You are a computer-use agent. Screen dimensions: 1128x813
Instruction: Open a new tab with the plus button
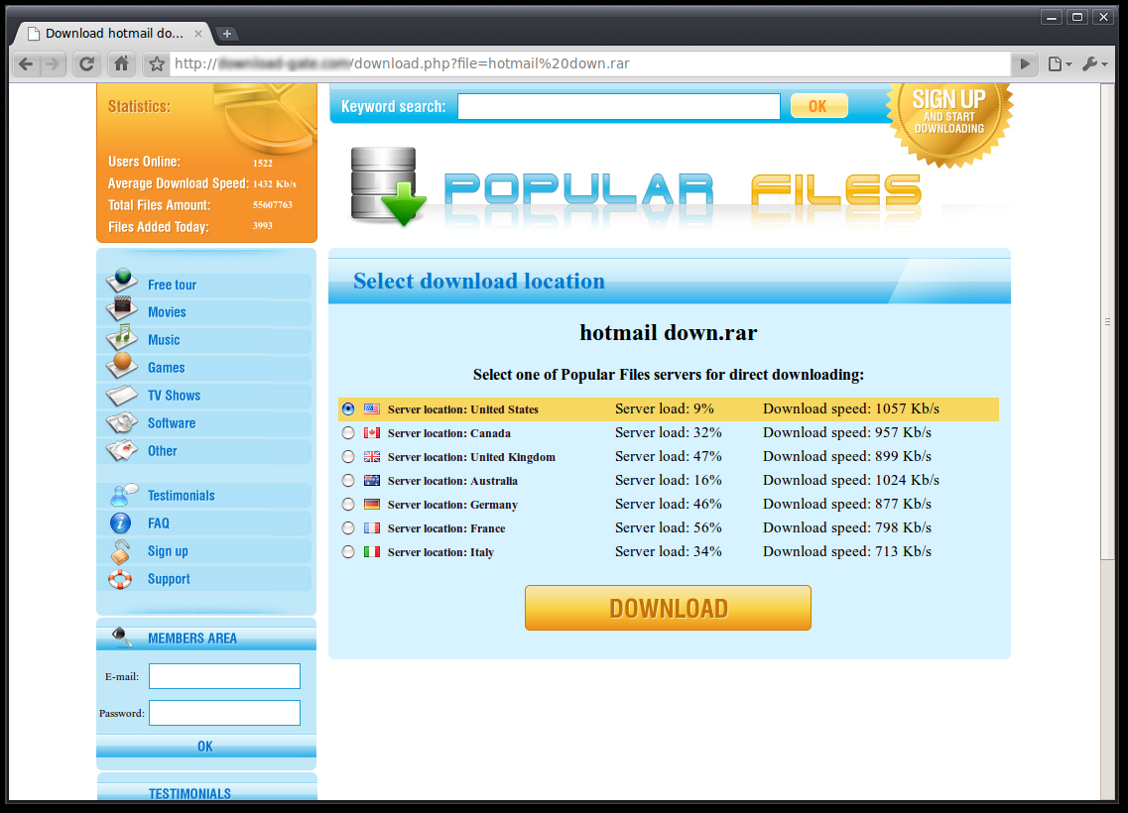226,33
